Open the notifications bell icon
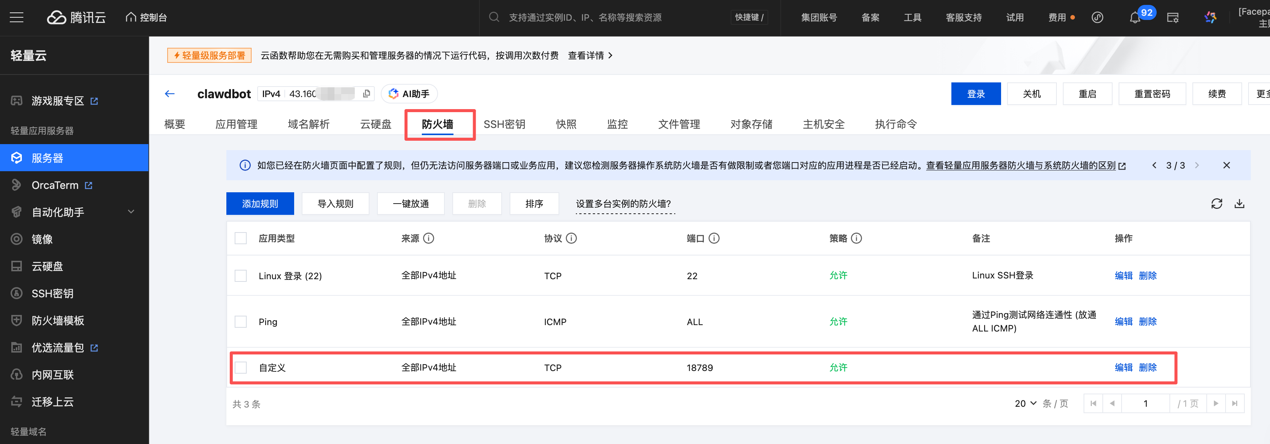Screen dimensions: 1270x444 click(x=1134, y=18)
